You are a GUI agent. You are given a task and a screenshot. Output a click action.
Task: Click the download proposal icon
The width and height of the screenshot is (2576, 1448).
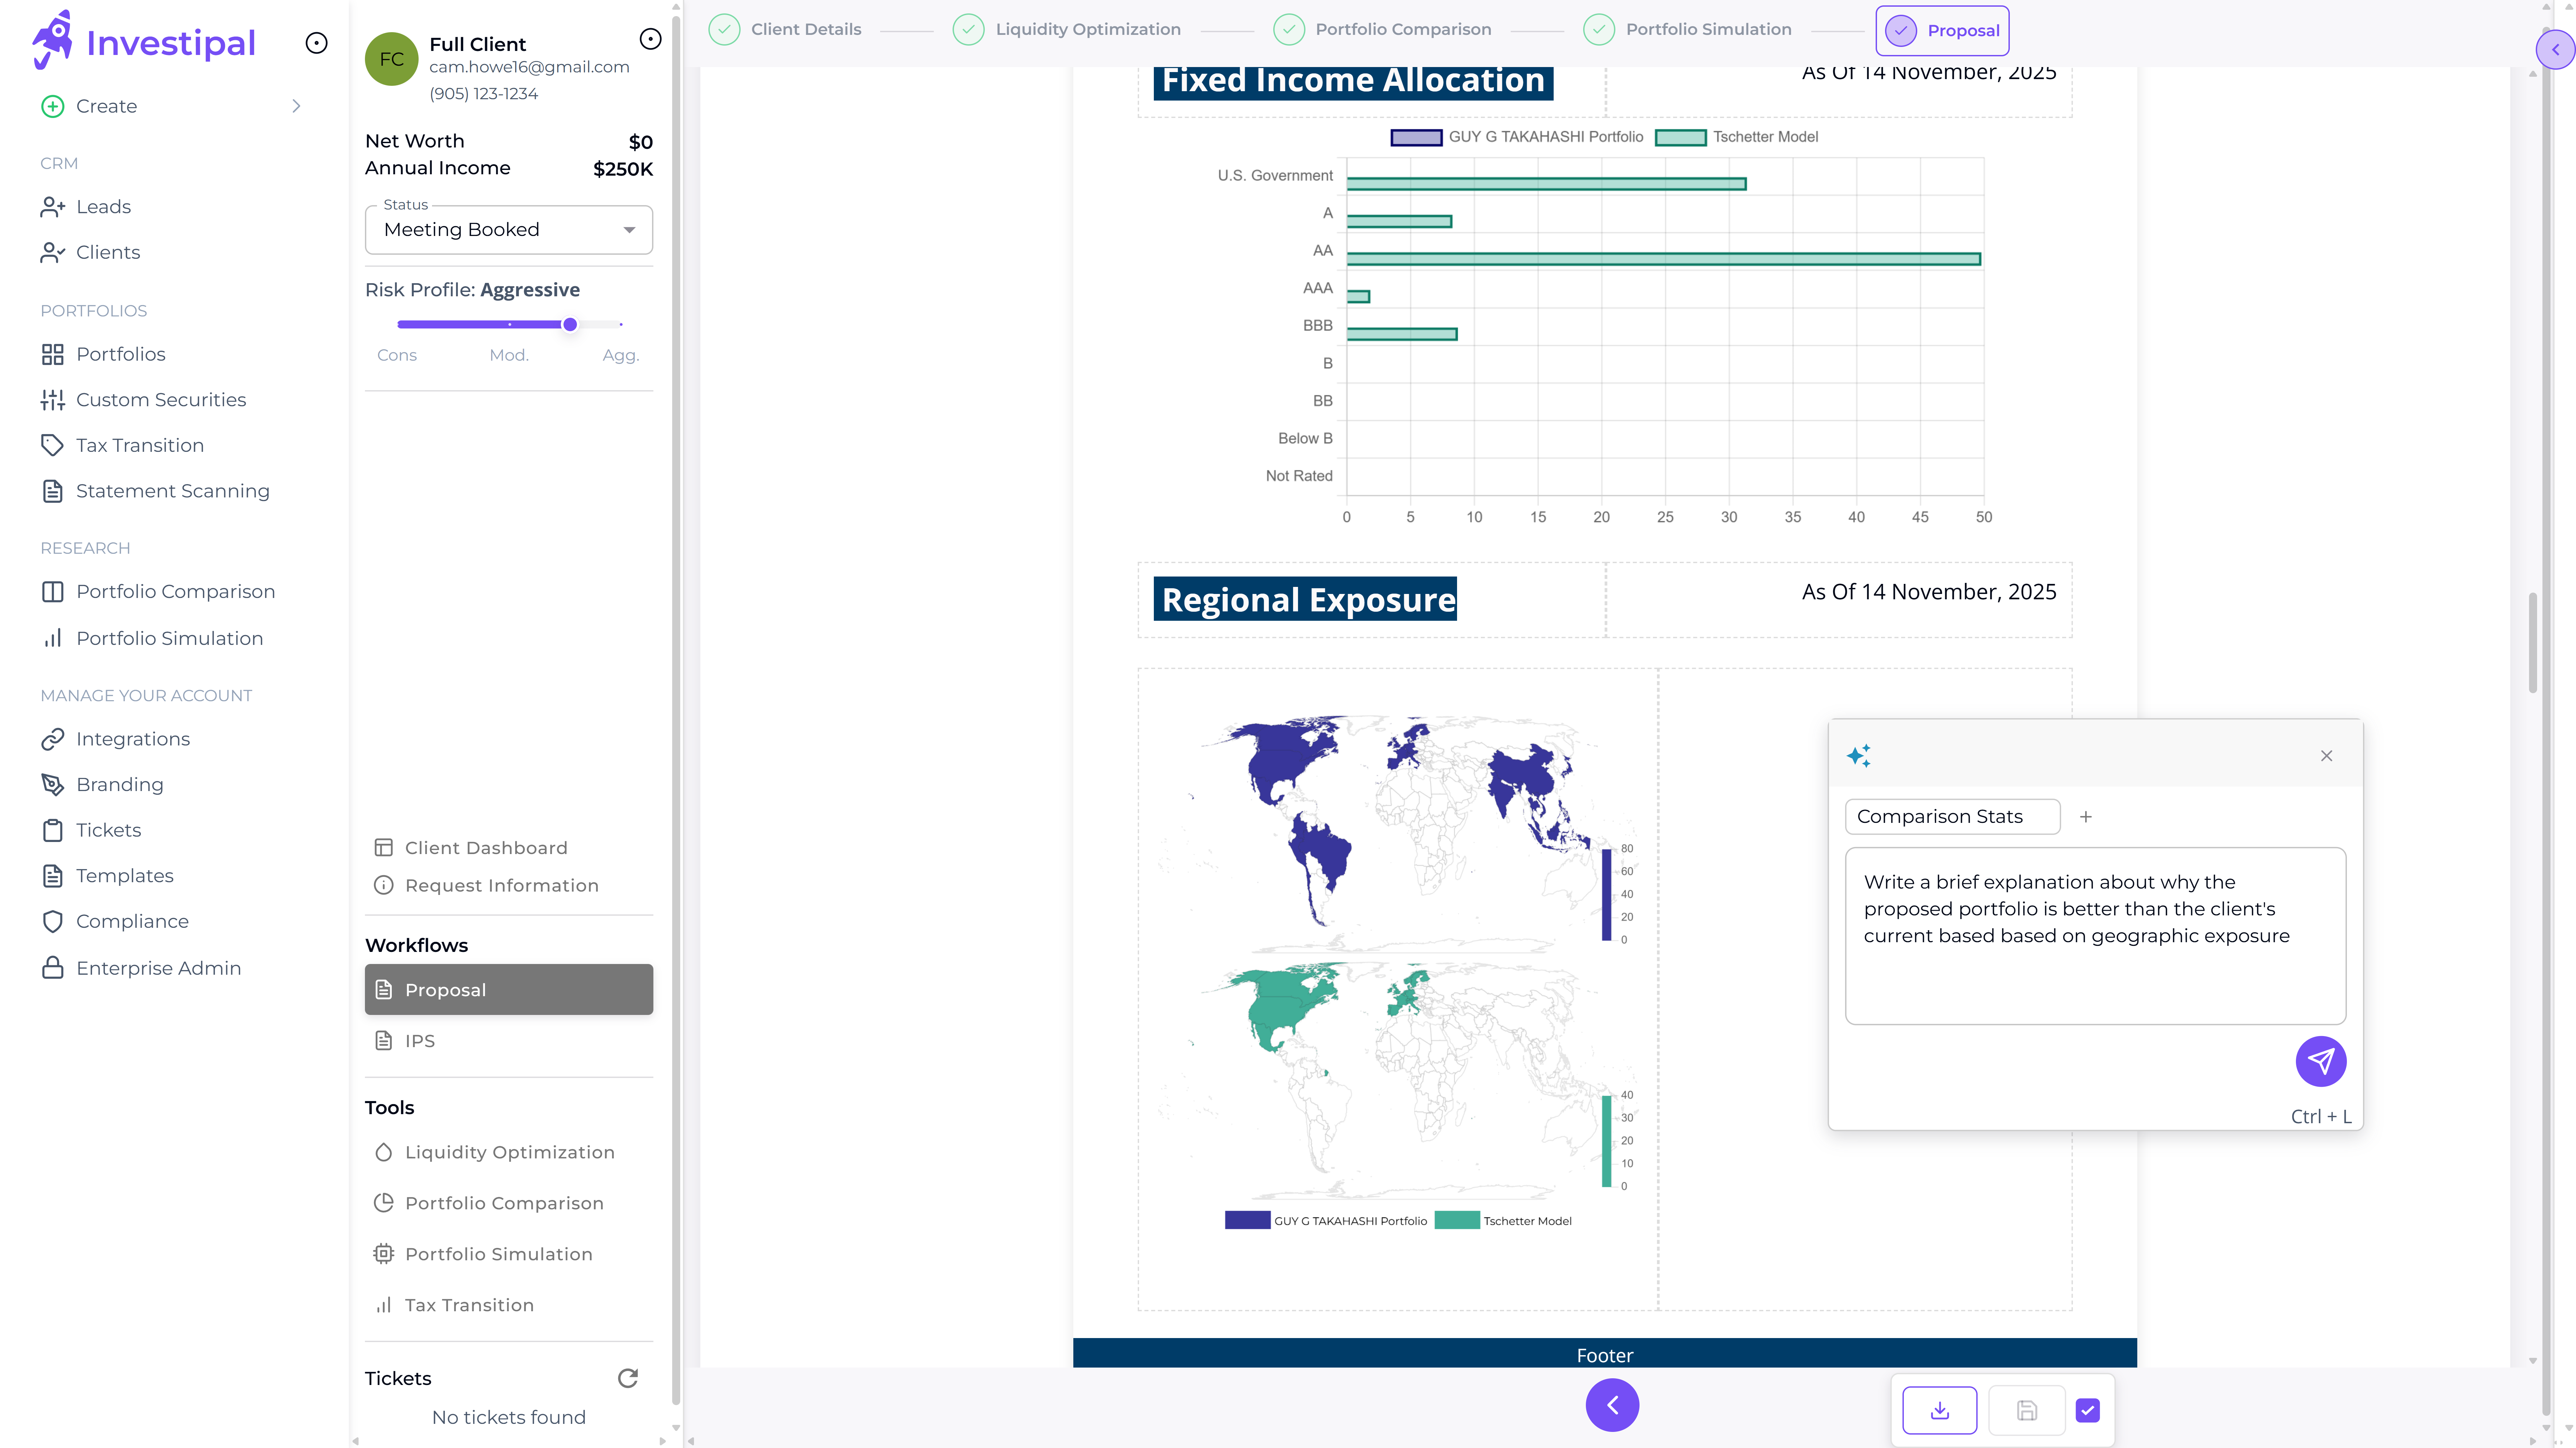click(x=1939, y=1410)
